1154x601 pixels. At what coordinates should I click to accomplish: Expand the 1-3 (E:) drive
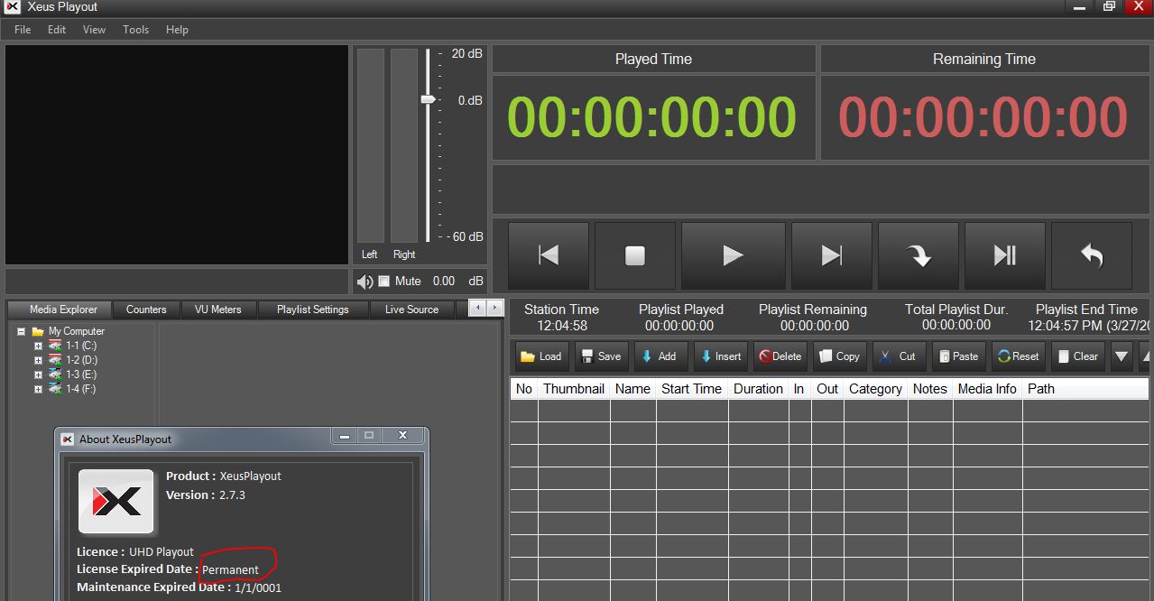click(x=38, y=374)
